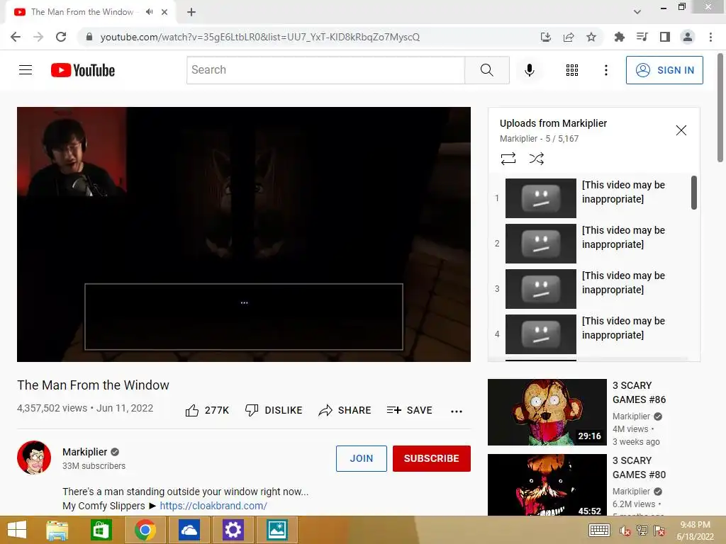Close The Man From the Window tab
Screen dimensions: 726x544
coord(164,12)
